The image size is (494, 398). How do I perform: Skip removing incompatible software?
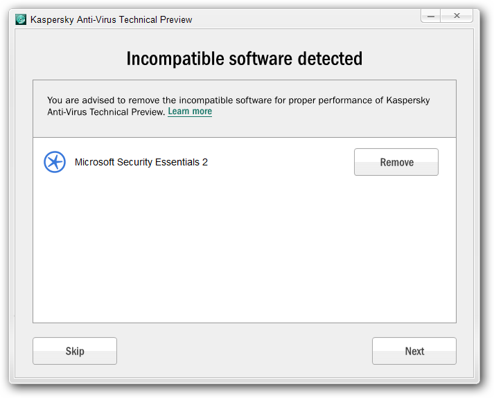pos(75,351)
